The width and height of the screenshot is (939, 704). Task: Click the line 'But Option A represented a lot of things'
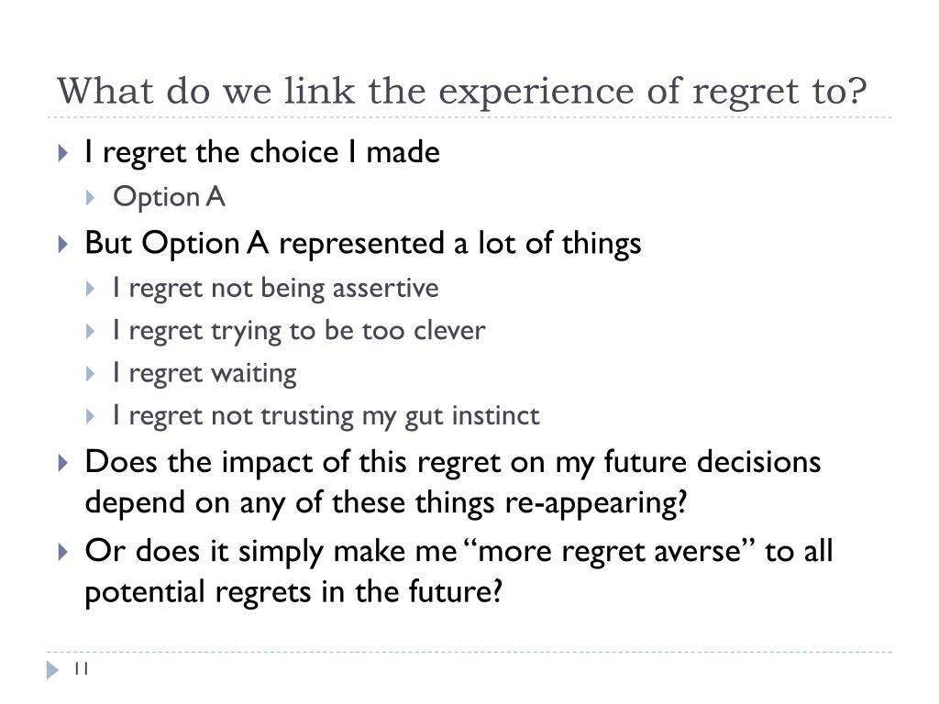[363, 244]
